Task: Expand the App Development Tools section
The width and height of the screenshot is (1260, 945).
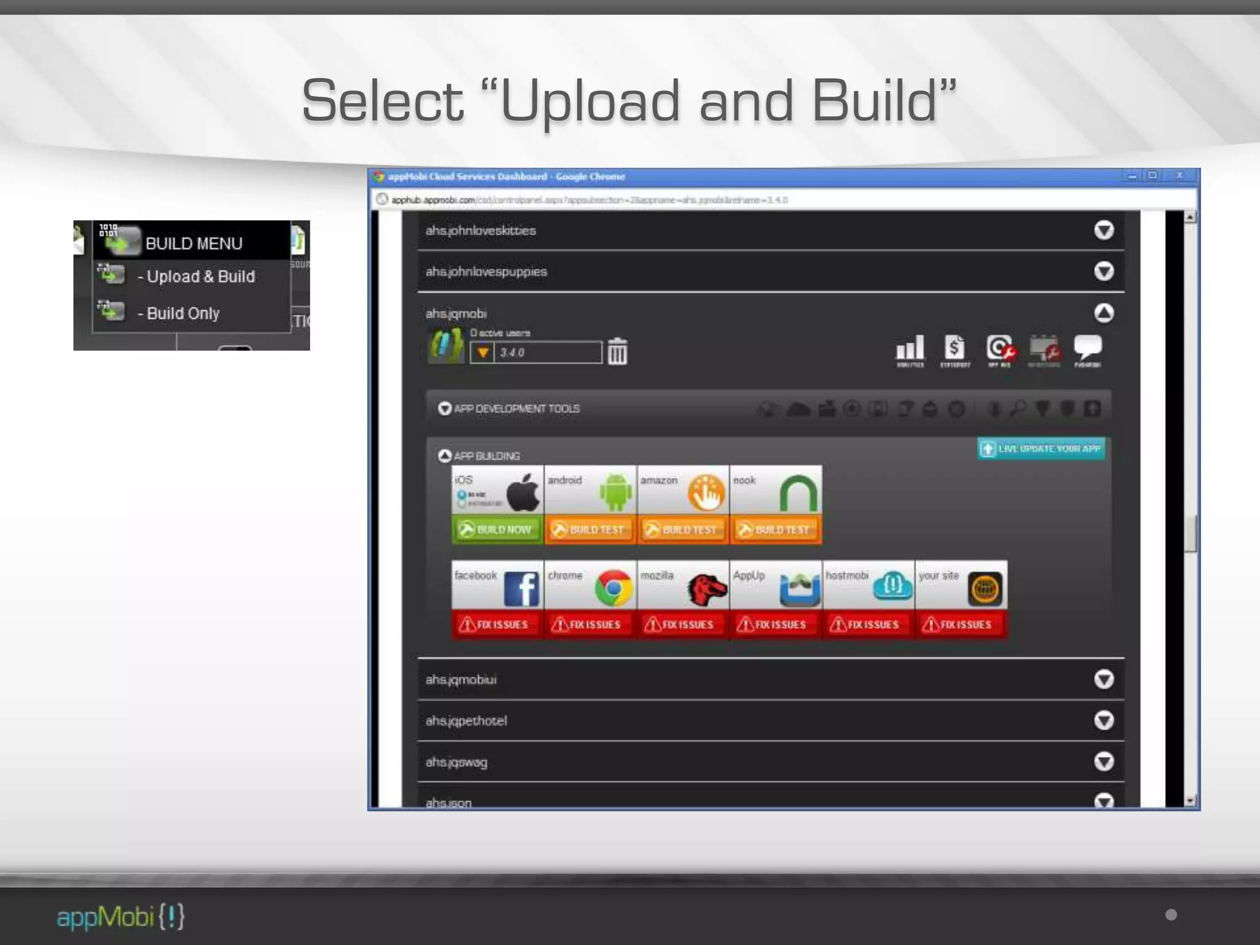Action: point(445,409)
